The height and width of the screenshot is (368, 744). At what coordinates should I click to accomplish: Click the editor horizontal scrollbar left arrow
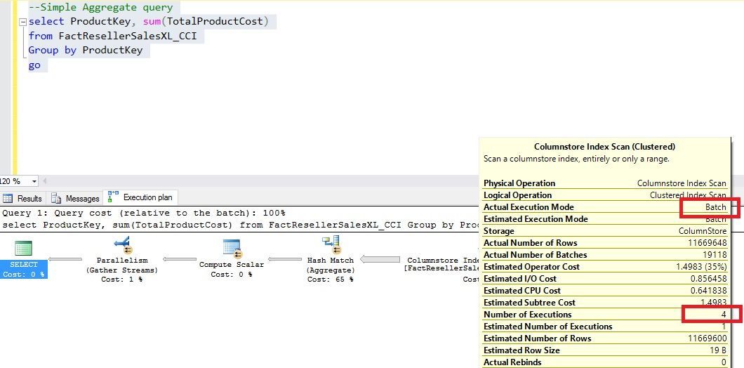click(x=45, y=181)
